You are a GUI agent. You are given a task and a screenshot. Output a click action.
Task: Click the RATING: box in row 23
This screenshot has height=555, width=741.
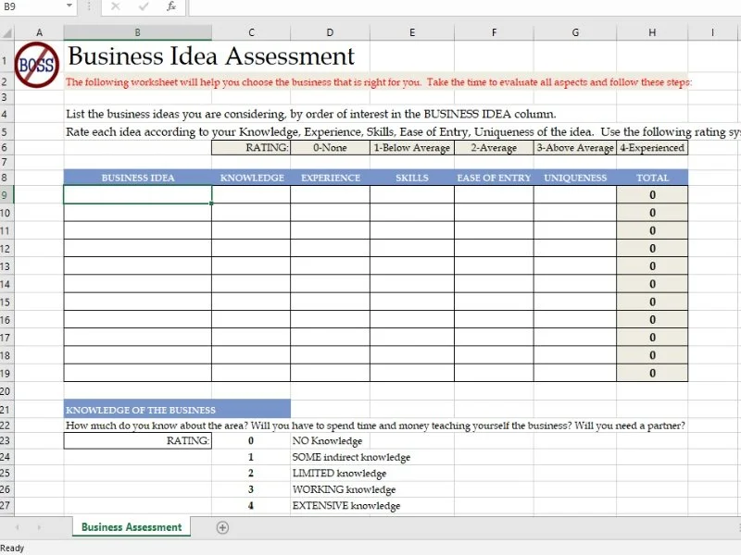(x=137, y=441)
